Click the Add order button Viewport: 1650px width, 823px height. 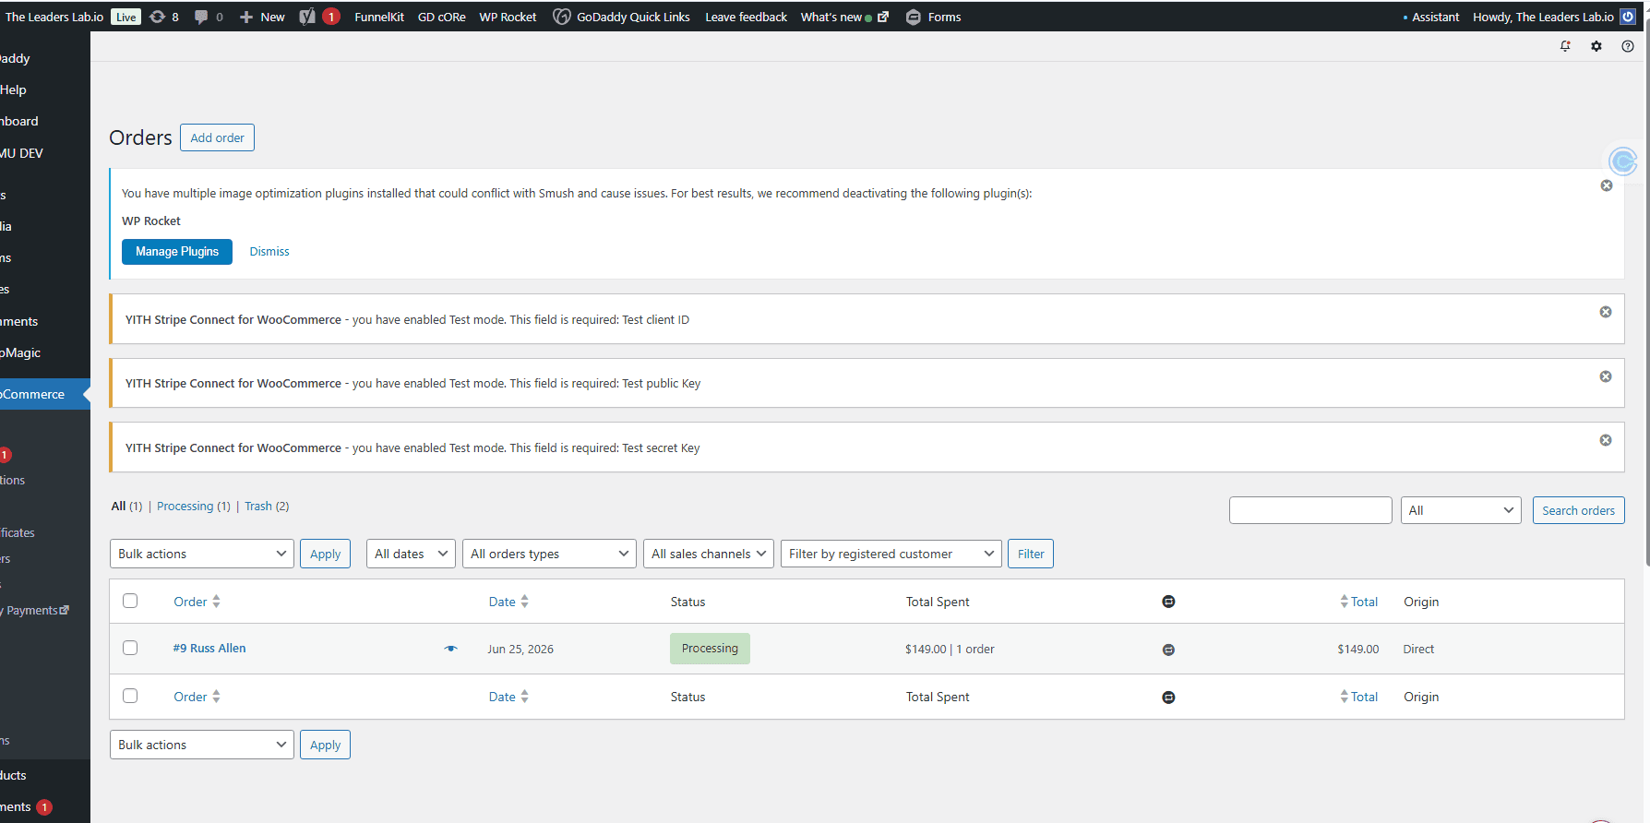(x=217, y=137)
